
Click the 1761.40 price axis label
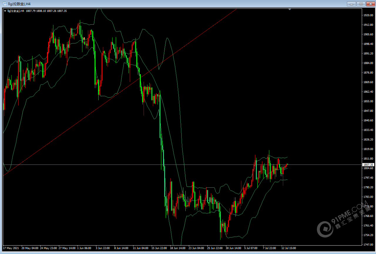[x=368, y=225]
